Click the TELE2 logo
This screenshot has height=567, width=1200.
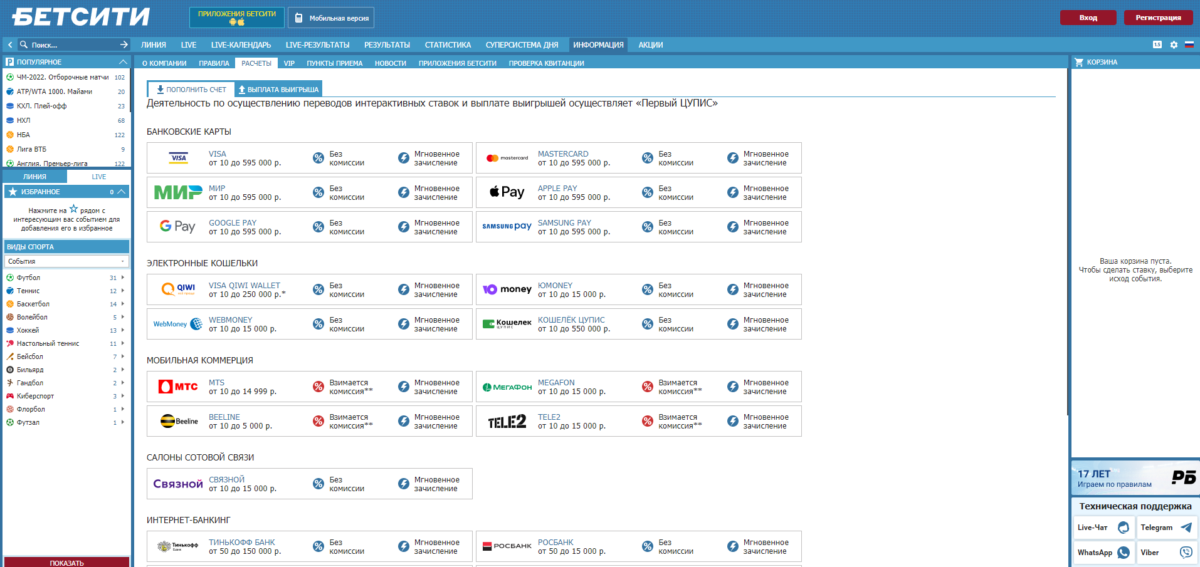[507, 422]
